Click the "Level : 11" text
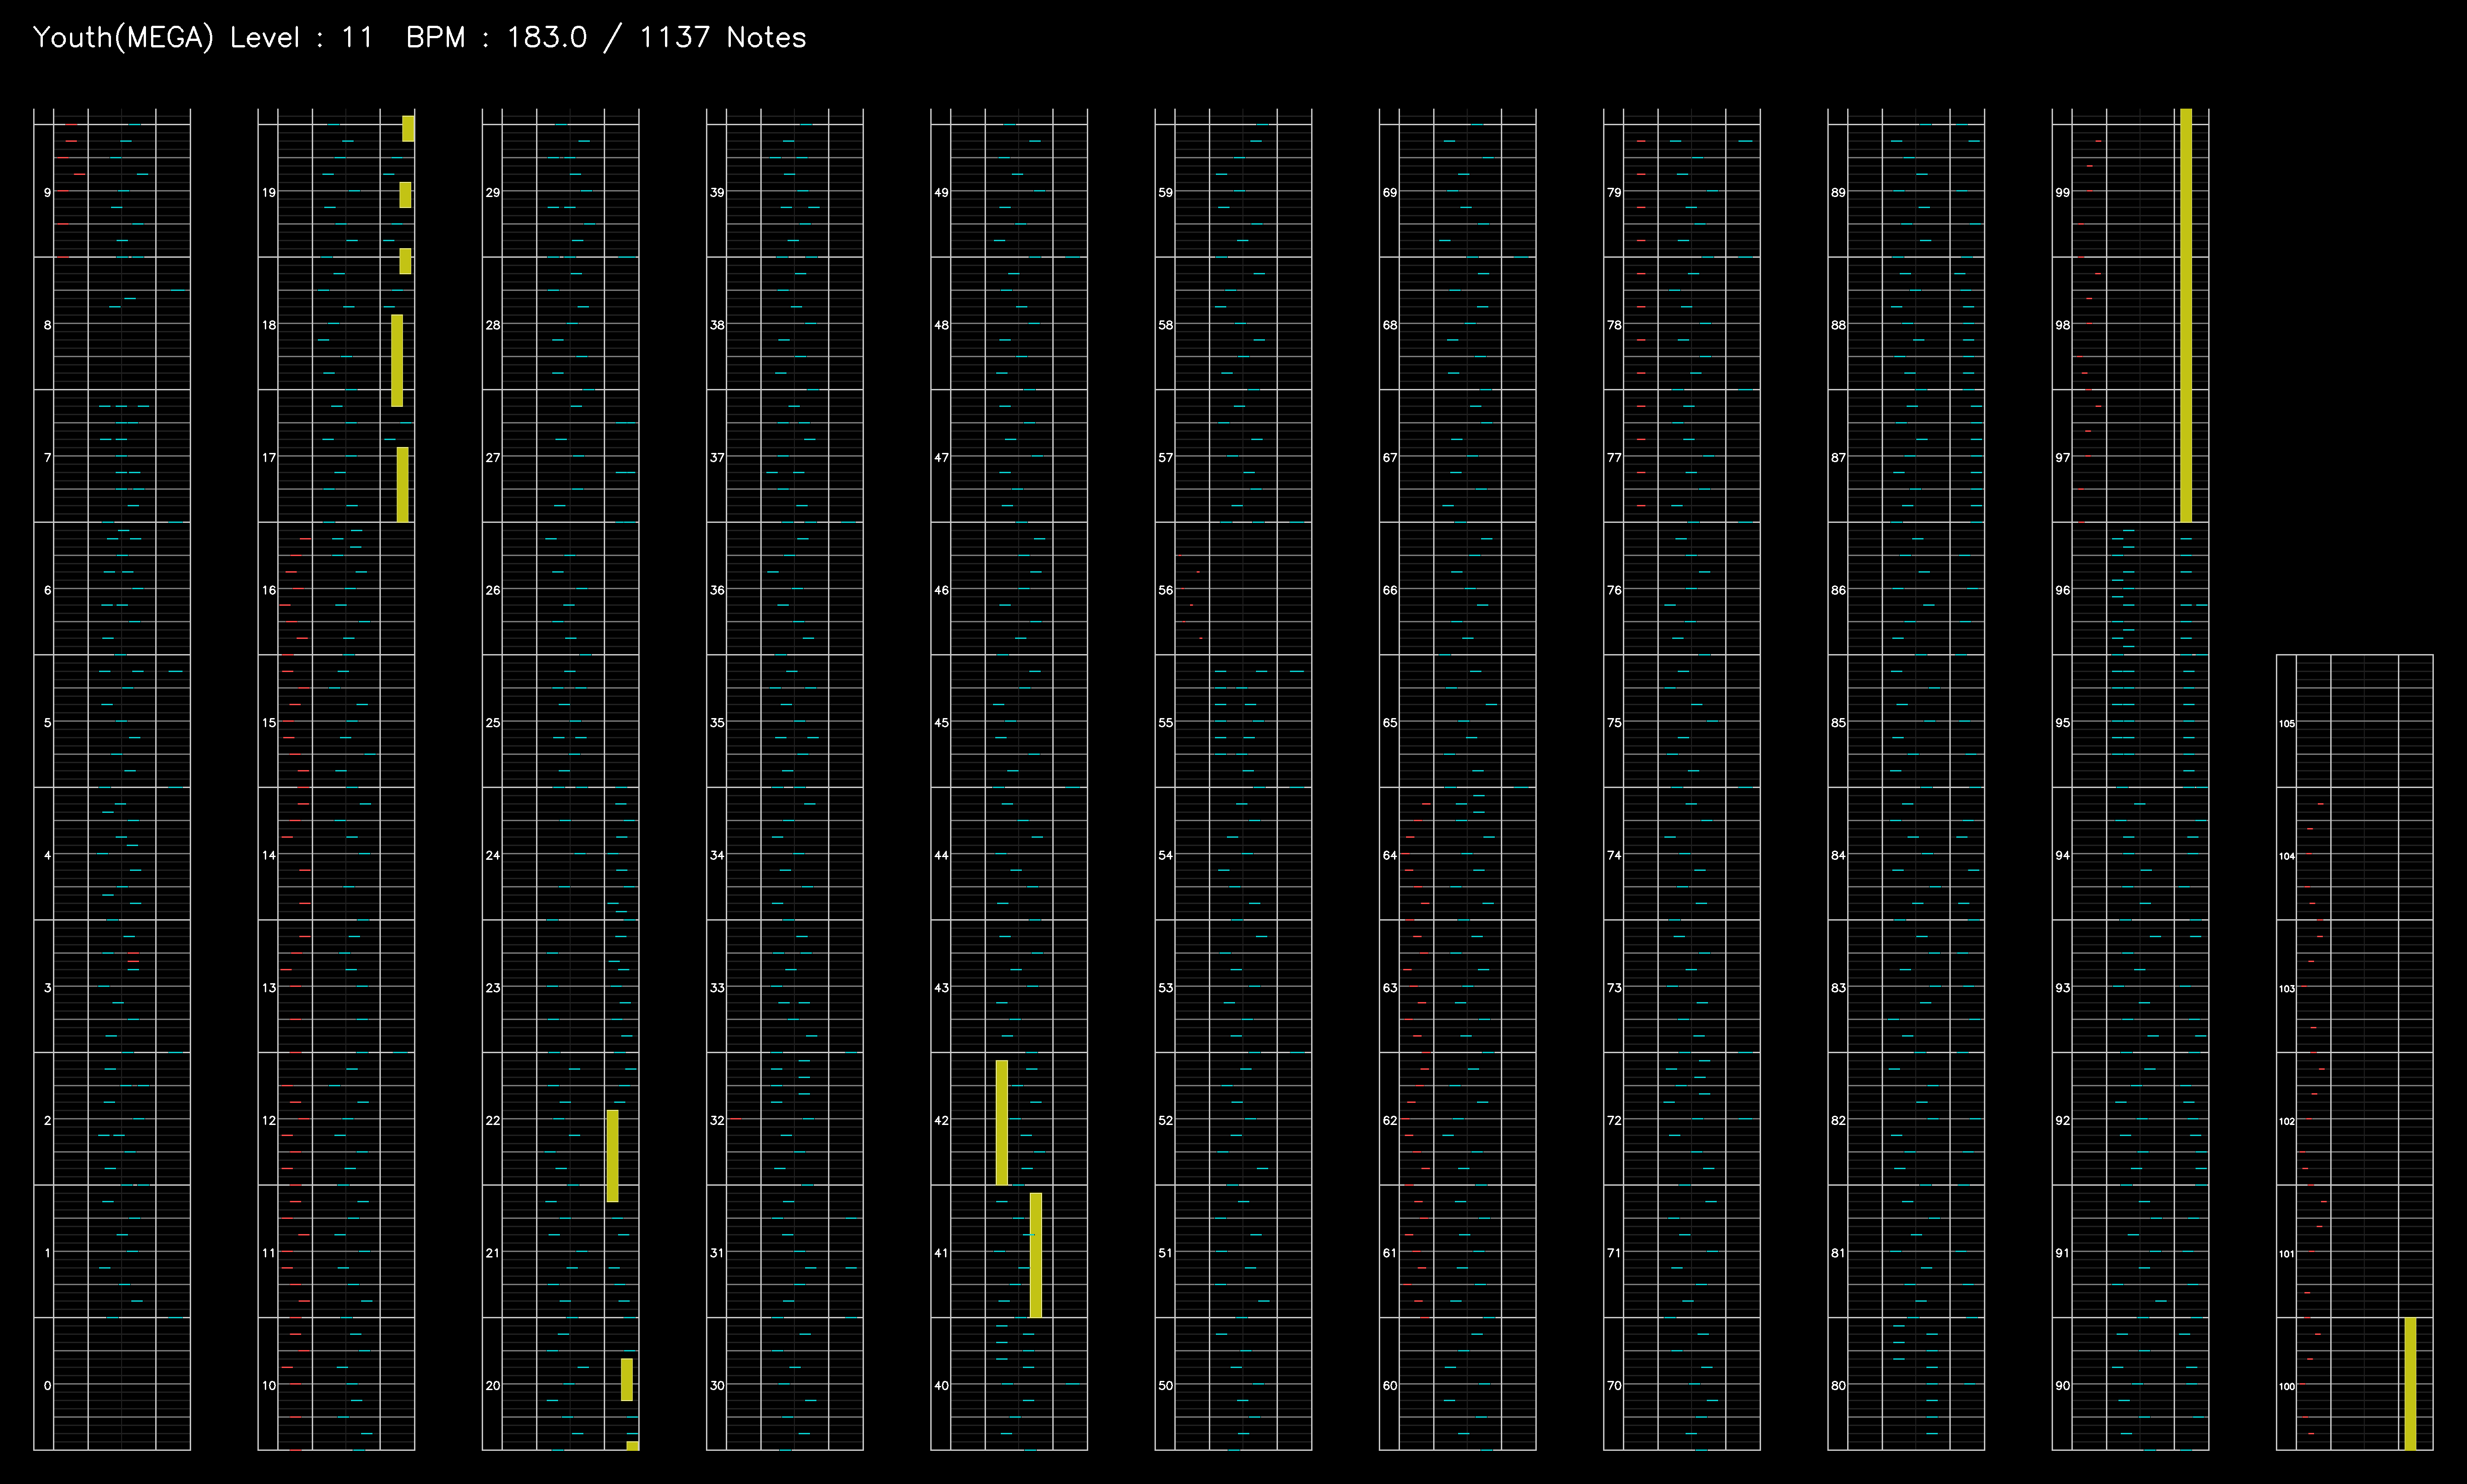This screenshot has height=1484, width=2467. (301, 38)
